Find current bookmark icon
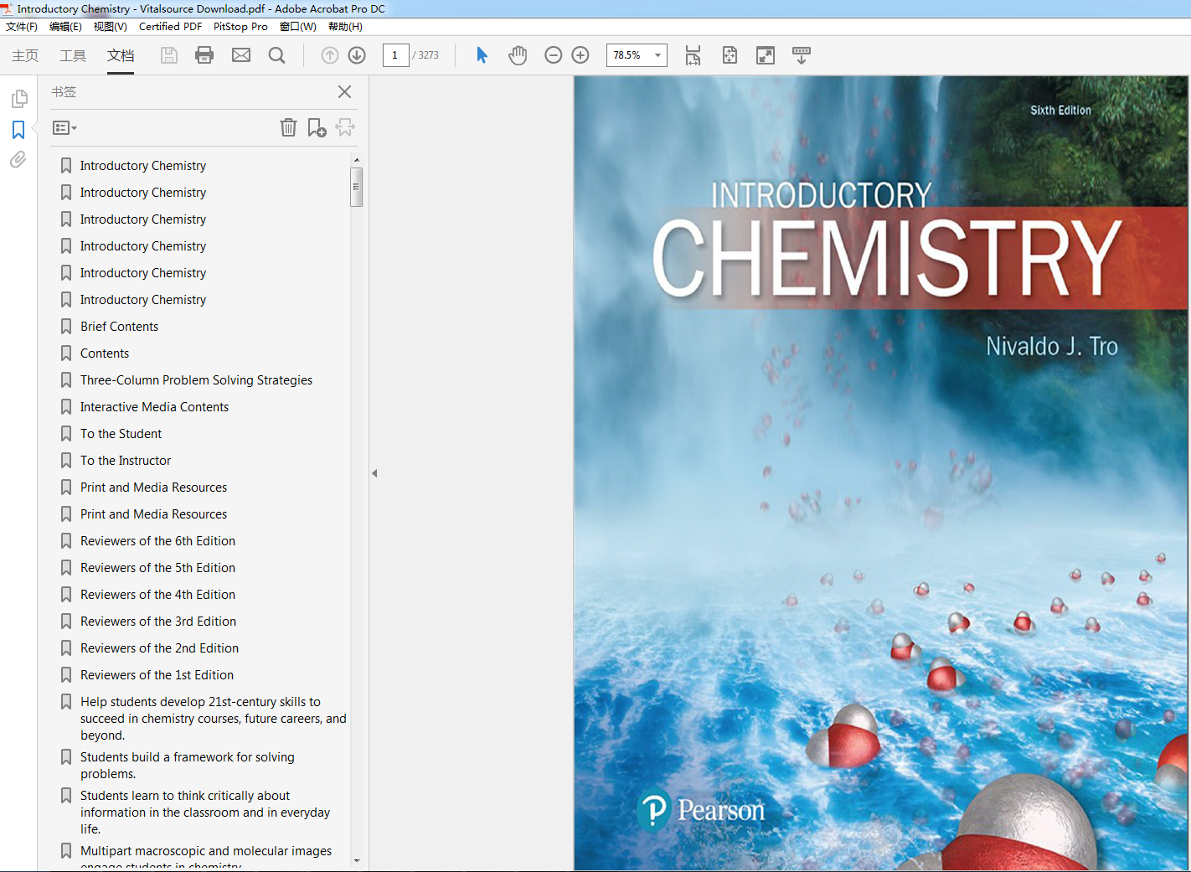This screenshot has height=872, width=1191. pyautogui.click(x=345, y=127)
